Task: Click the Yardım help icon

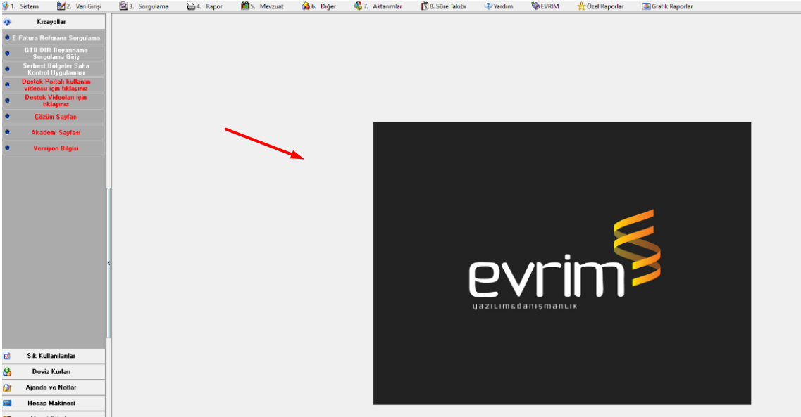Action: [488, 6]
